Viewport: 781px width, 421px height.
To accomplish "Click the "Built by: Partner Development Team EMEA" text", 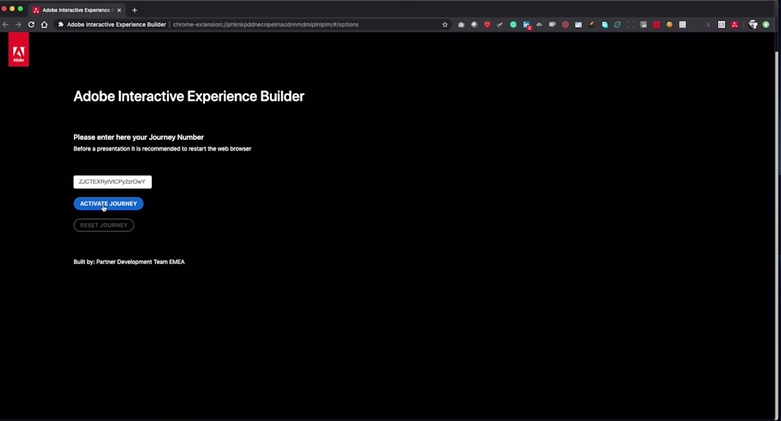I will [129, 261].
